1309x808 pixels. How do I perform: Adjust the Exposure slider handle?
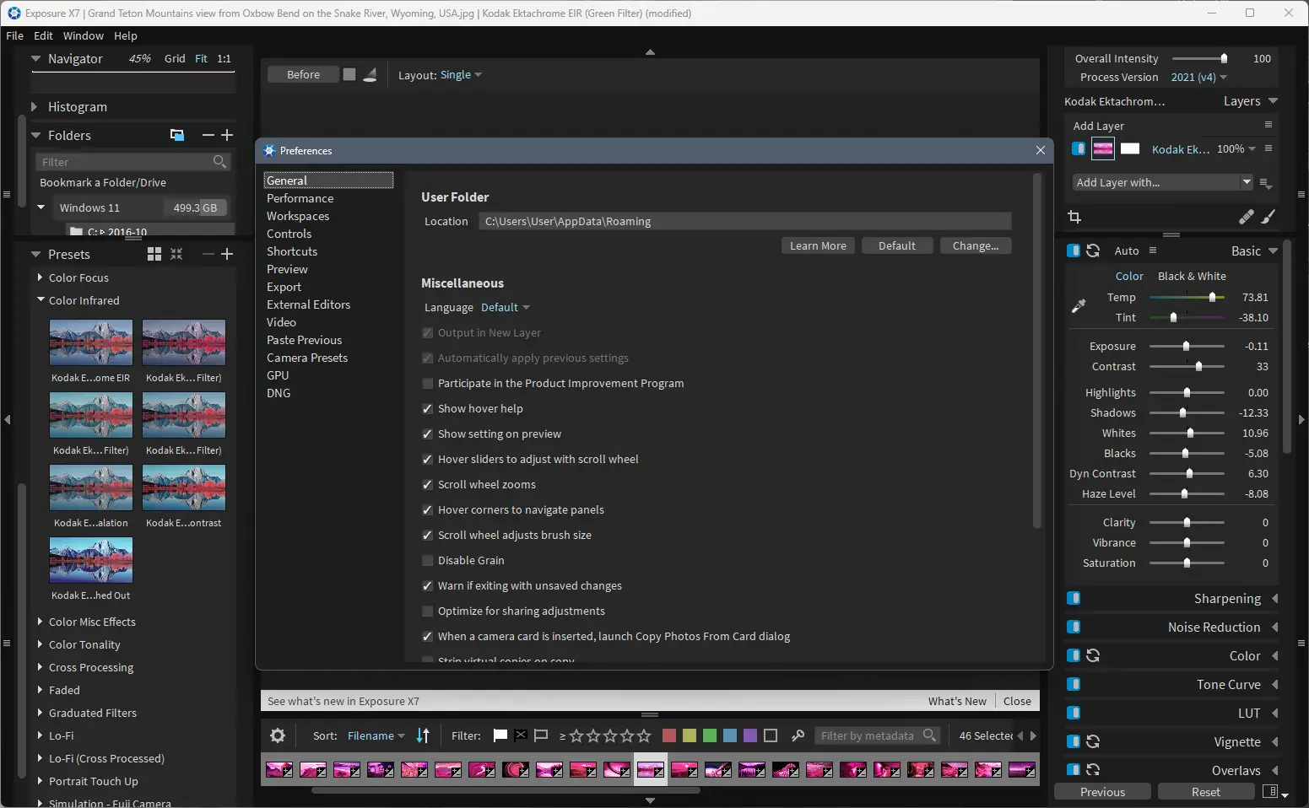click(x=1186, y=346)
